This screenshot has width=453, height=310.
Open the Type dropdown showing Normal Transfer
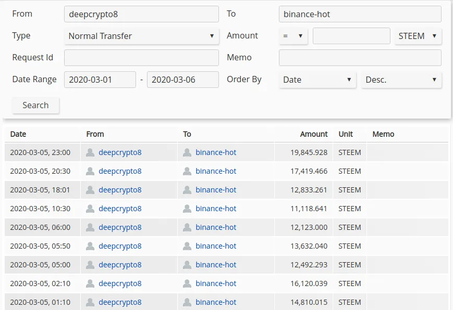(x=142, y=36)
